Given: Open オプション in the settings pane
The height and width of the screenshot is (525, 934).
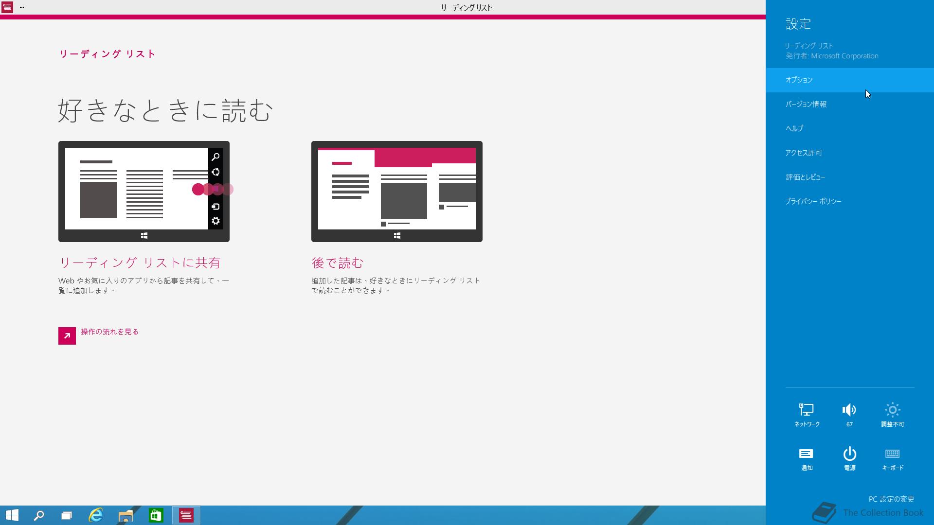Looking at the screenshot, I should 850,80.
